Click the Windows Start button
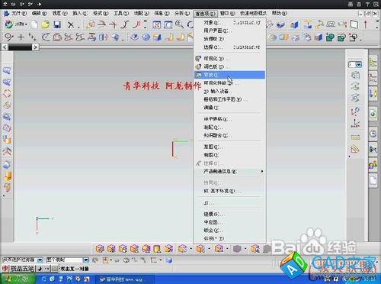 (x=18, y=279)
